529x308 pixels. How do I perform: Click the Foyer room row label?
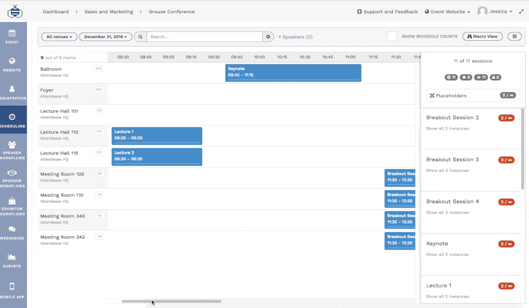[x=47, y=90]
